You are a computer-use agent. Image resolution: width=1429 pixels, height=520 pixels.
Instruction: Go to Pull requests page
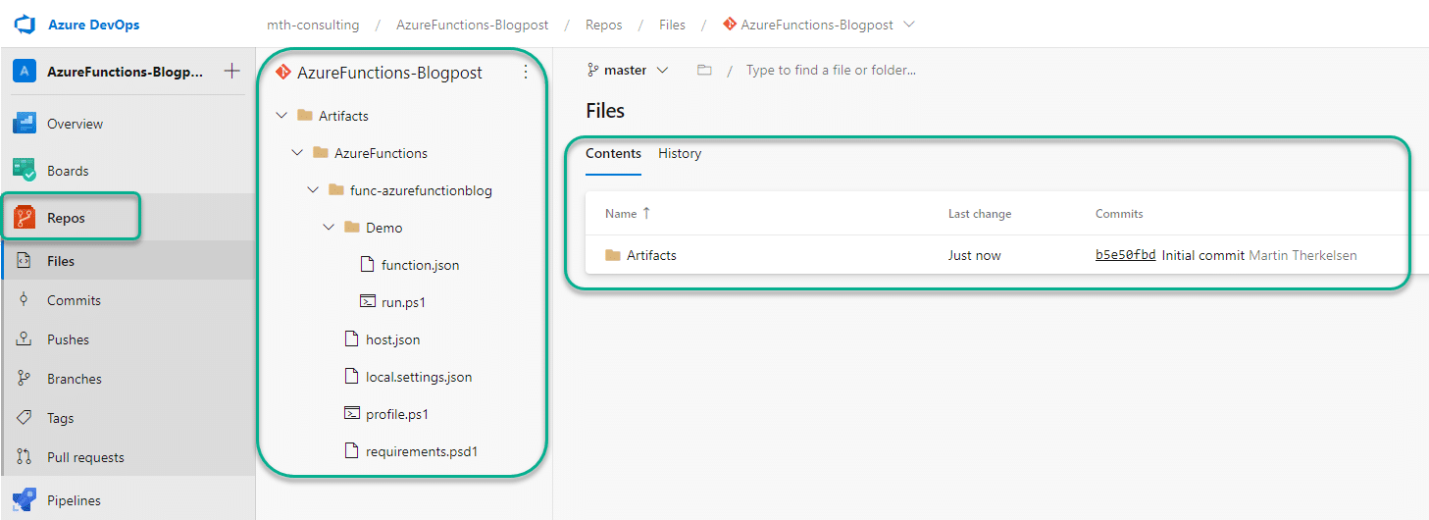pyautogui.click(x=85, y=457)
